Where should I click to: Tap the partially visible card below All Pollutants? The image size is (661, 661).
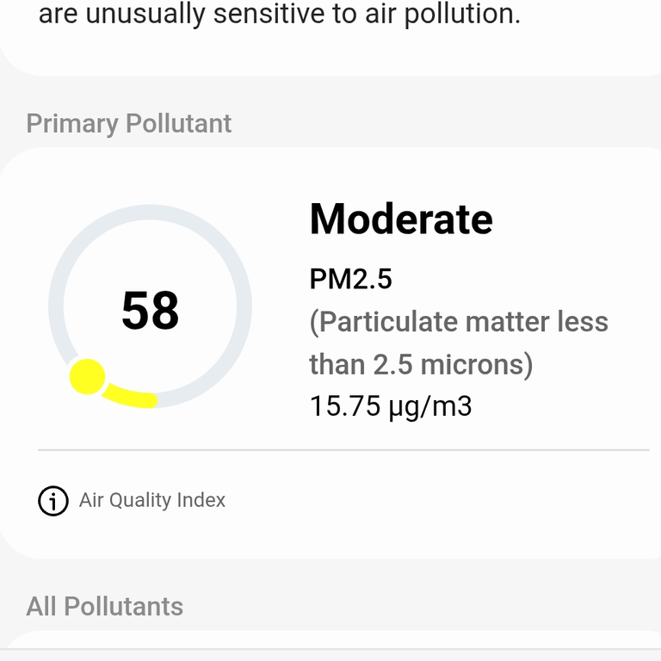[330, 646]
